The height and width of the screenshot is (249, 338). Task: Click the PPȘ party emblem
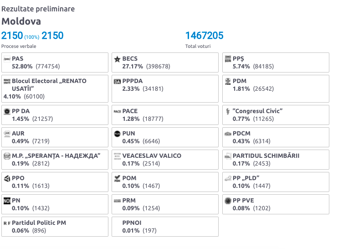click(228, 59)
